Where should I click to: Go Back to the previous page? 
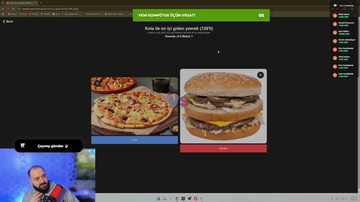click(8, 21)
